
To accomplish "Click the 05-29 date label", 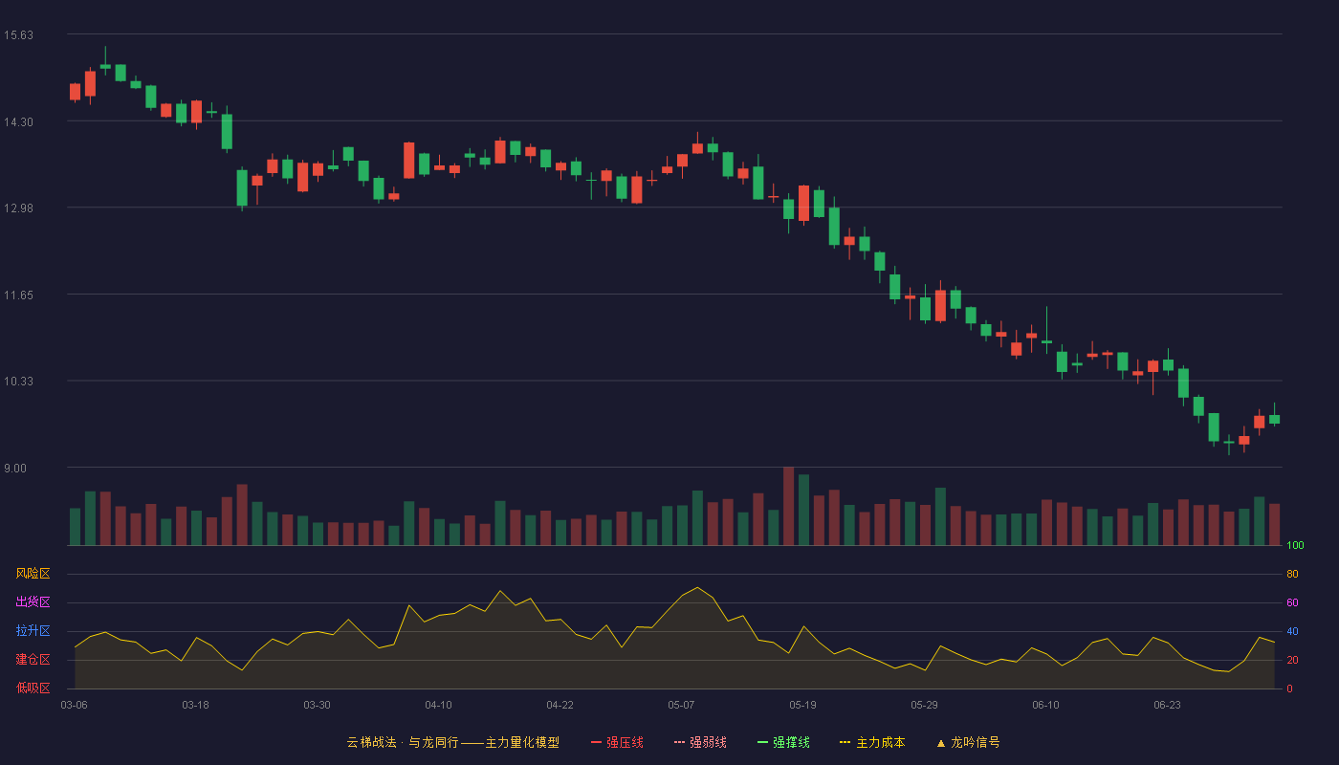I will point(924,705).
